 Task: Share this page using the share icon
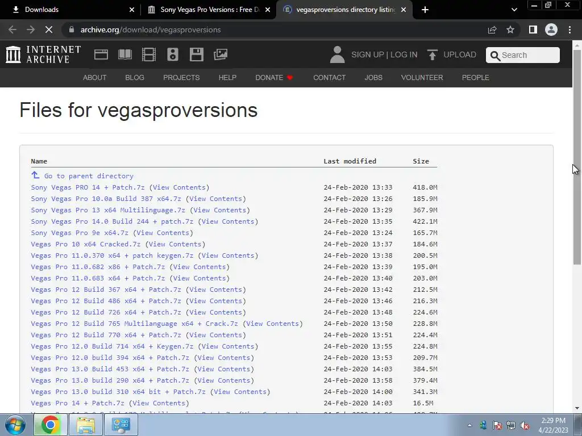click(492, 30)
